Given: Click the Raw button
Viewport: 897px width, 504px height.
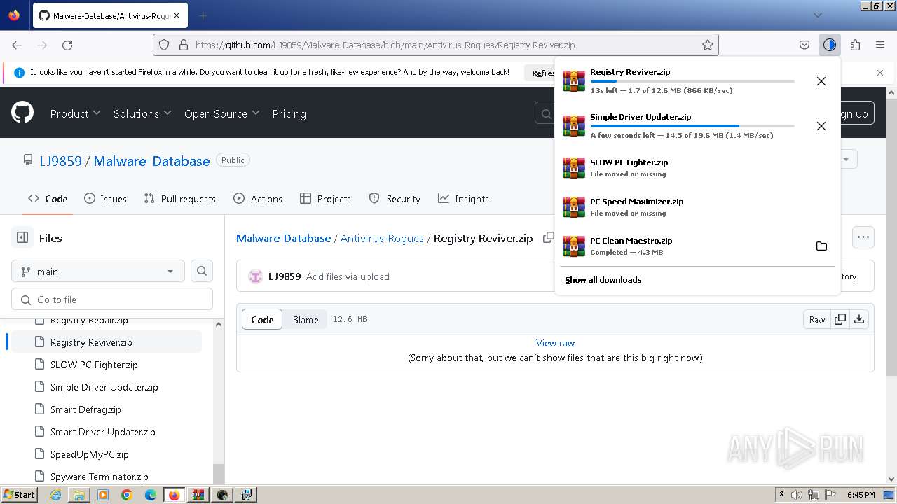Looking at the screenshot, I should [x=817, y=319].
